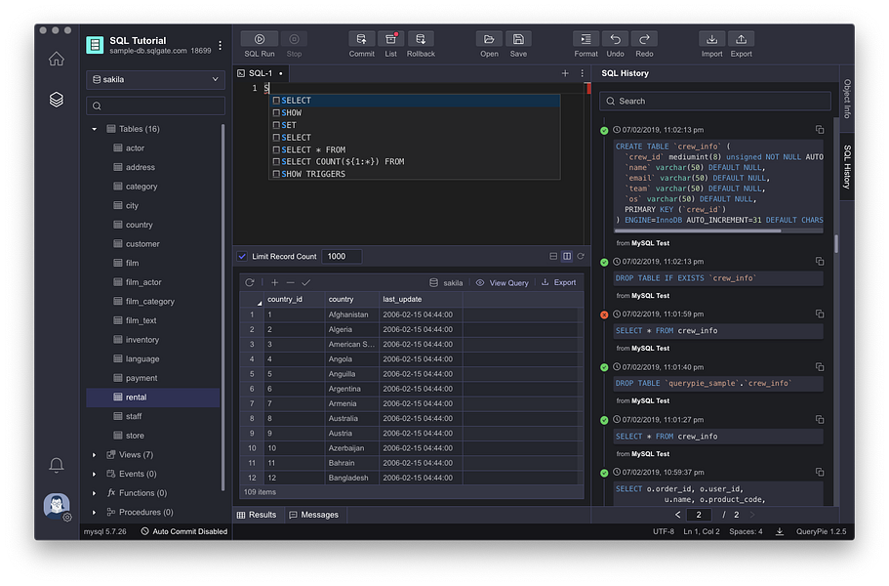This screenshot has width=889, height=586.
Task: Expand the Functions (0) node
Action: point(94,493)
